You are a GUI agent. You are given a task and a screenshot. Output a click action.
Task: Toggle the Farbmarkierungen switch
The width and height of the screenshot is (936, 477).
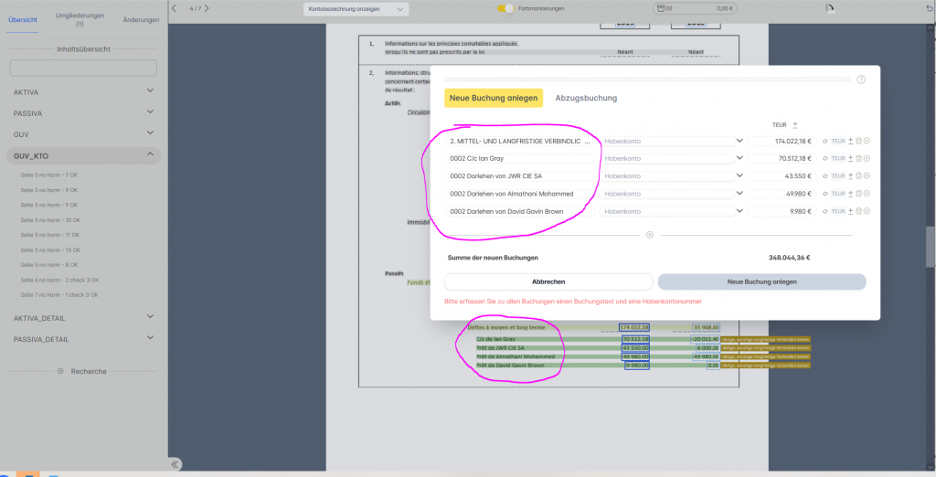505,8
